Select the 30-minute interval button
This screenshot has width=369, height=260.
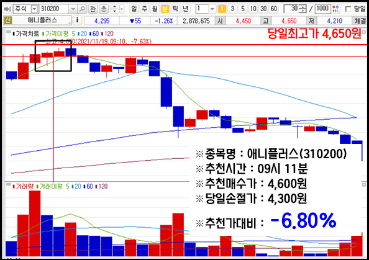click(x=263, y=9)
